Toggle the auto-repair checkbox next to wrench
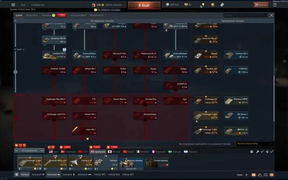 click(x=262, y=152)
